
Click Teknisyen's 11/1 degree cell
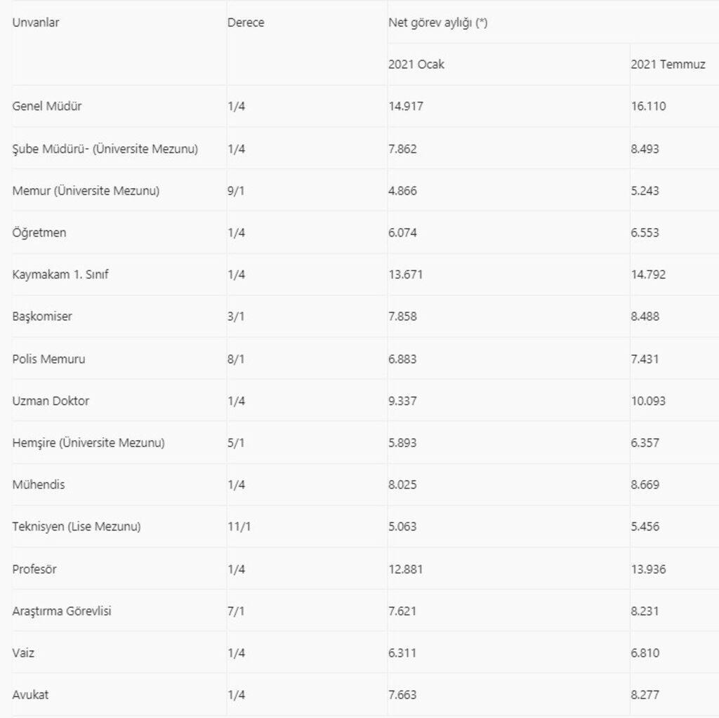click(239, 526)
